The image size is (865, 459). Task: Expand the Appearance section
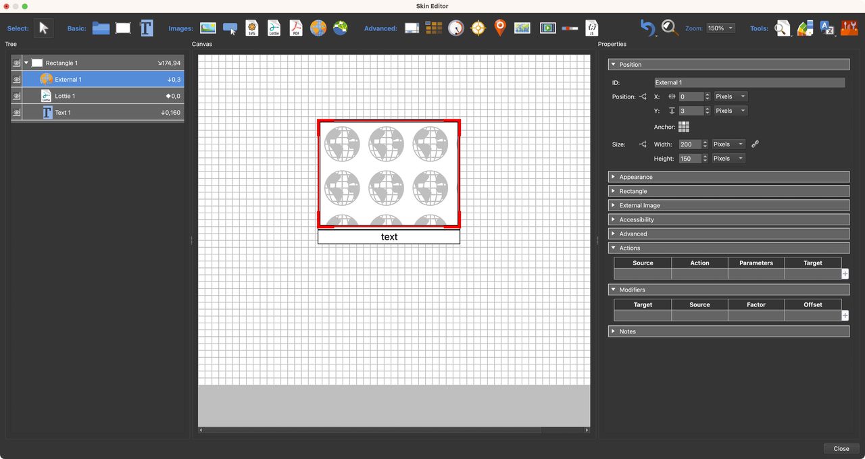[636, 176]
